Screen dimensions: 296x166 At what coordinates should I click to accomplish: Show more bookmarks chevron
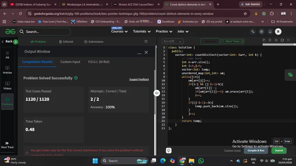point(262,22)
